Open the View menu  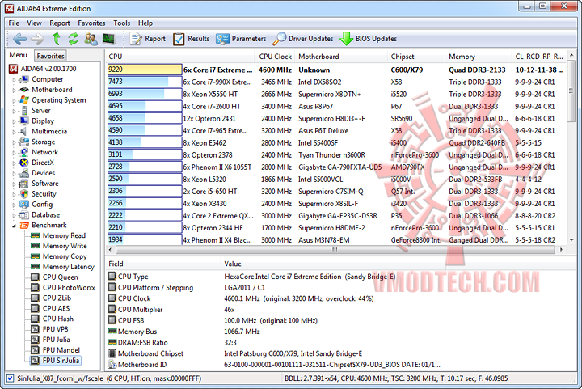(34, 23)
